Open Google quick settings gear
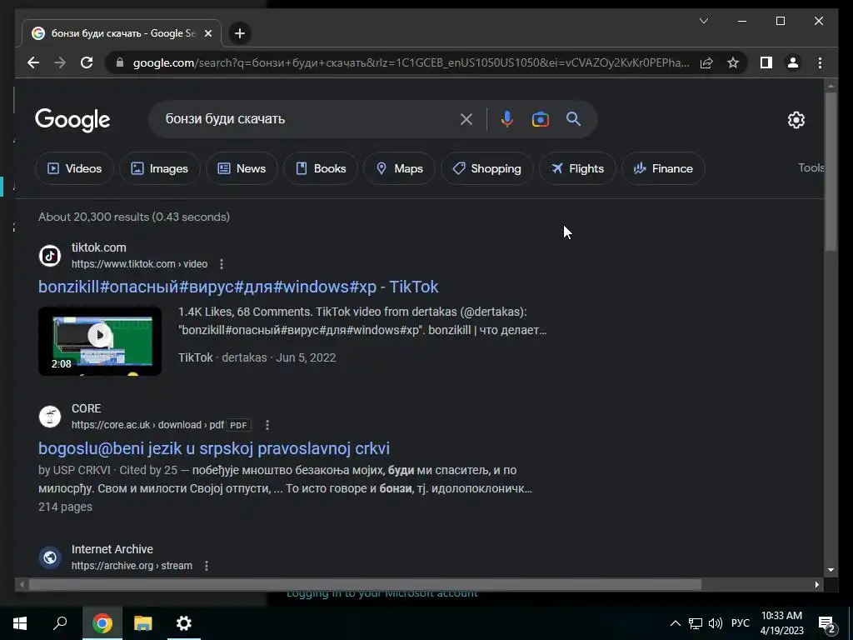The width and height of the screenshot is (853, 640). [x=796, y=120]
